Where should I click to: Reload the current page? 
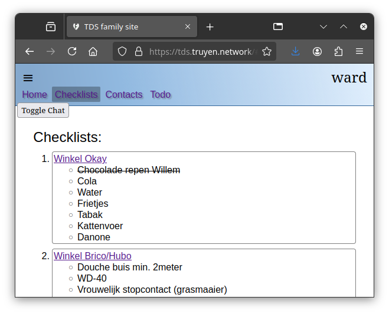click(x=72, y=51)
